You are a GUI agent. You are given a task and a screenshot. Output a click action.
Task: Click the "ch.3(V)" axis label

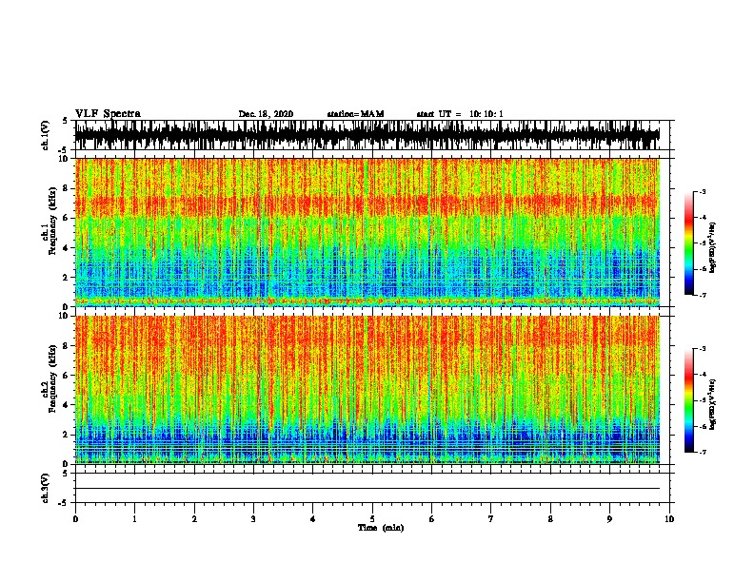[x=45, y=488]
